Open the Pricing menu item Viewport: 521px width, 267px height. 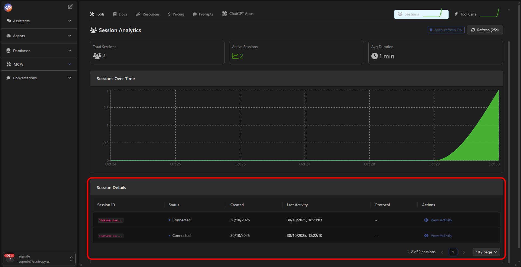pos(176,14)
